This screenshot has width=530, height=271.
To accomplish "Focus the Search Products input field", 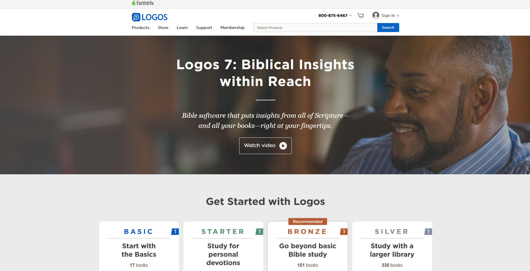I will tap(315, 28).
